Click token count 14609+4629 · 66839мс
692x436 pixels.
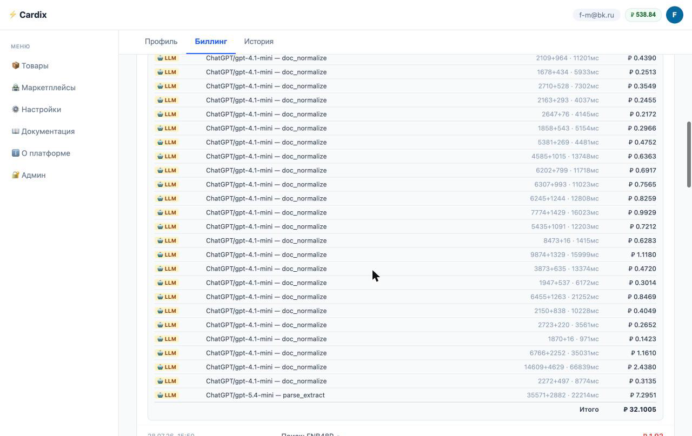561,367
